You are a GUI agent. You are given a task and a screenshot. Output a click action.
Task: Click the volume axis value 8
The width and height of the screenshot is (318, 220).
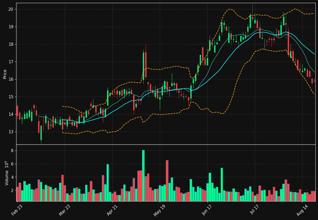point(12,151)
